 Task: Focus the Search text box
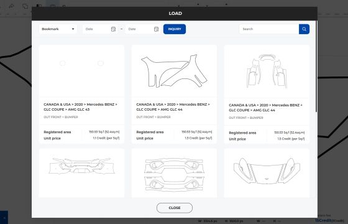point(269,29)
